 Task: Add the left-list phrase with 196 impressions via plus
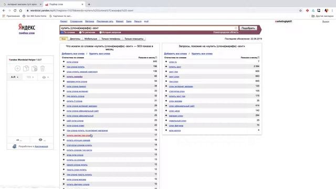64,67
